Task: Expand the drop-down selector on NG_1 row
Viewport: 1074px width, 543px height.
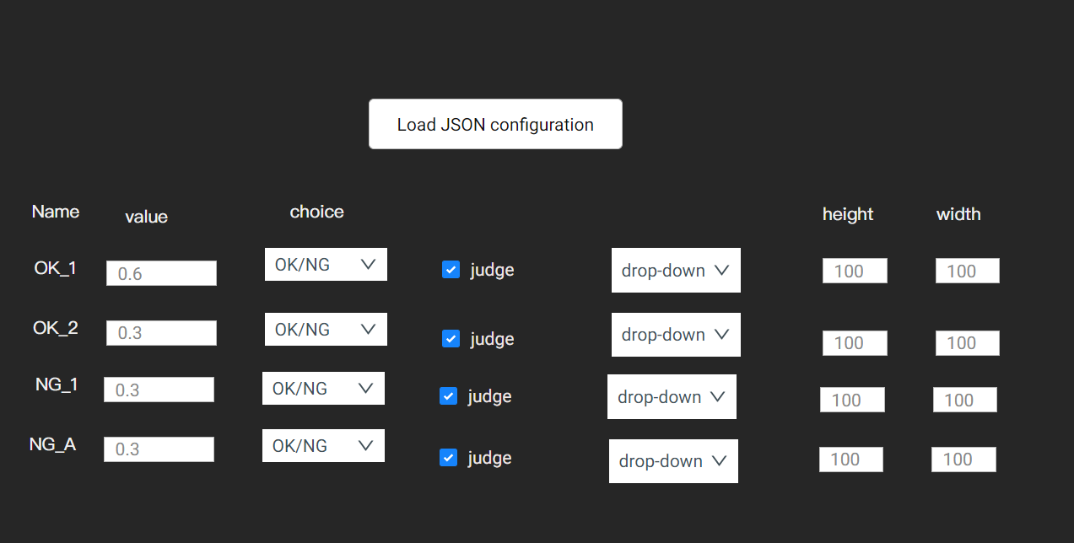Action: tap(672, 396)
